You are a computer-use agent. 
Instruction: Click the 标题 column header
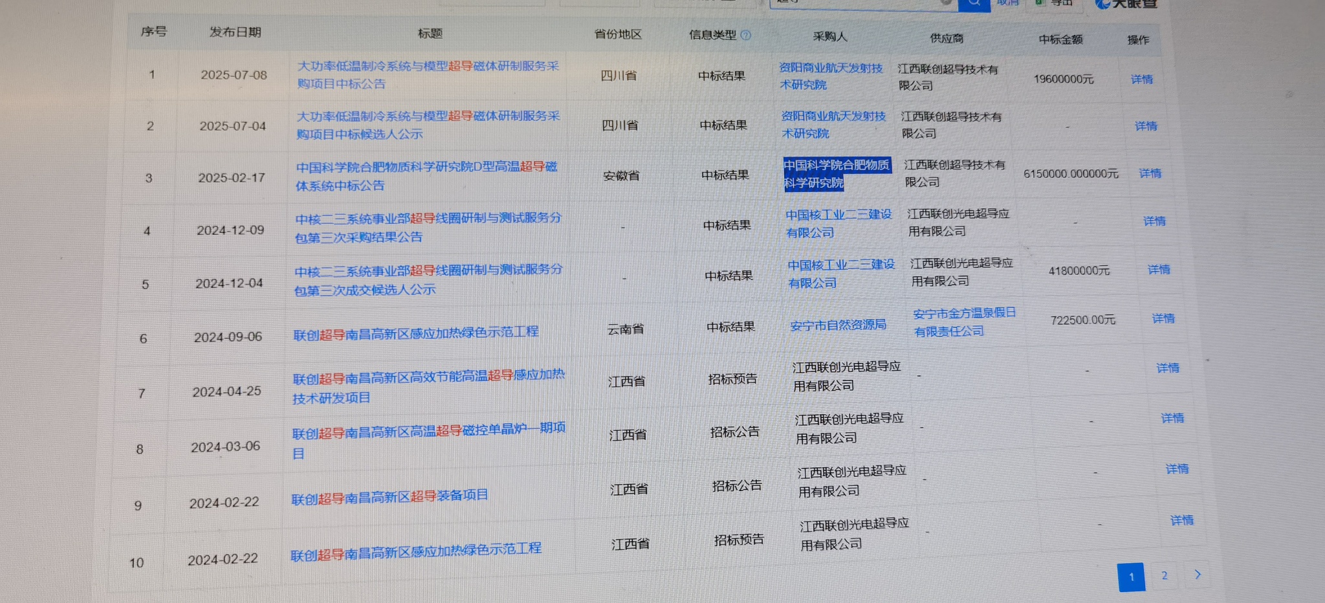(x=430, y=34)
